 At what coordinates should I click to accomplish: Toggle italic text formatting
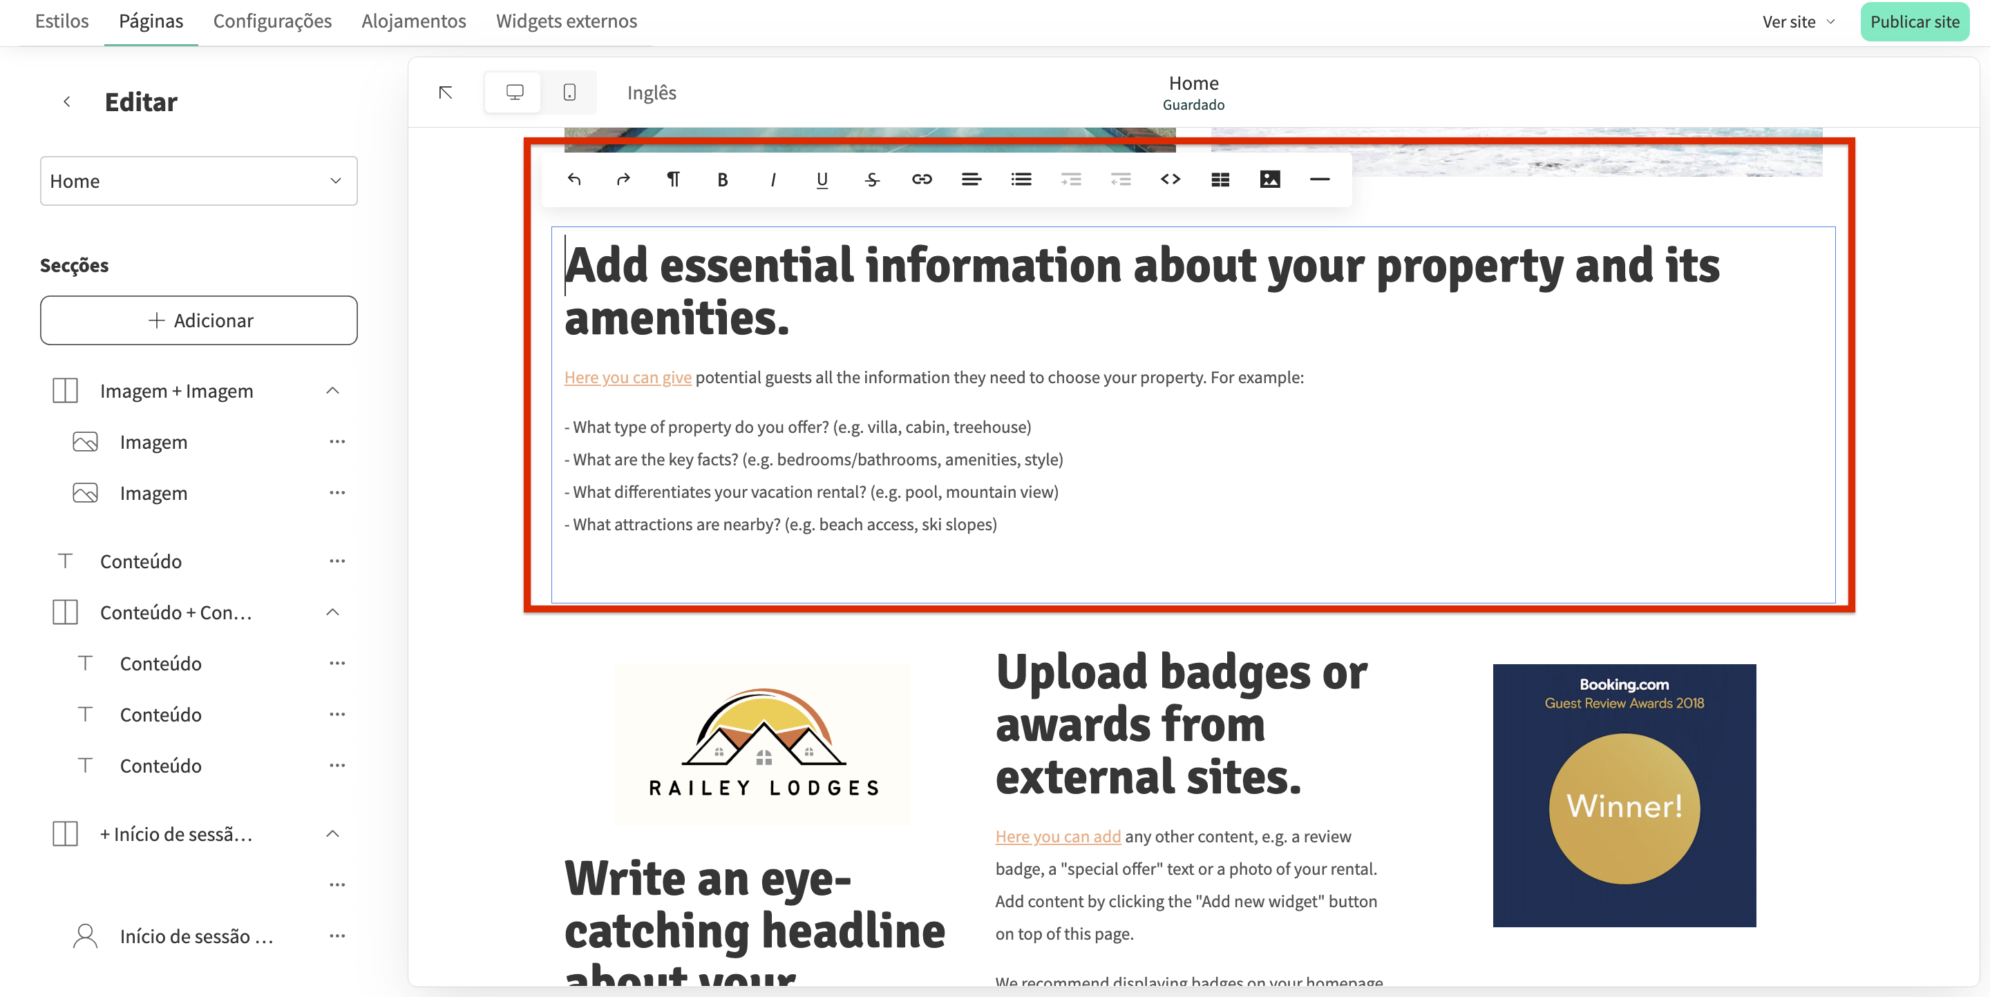pyautogui.click(x=773, y=180)
